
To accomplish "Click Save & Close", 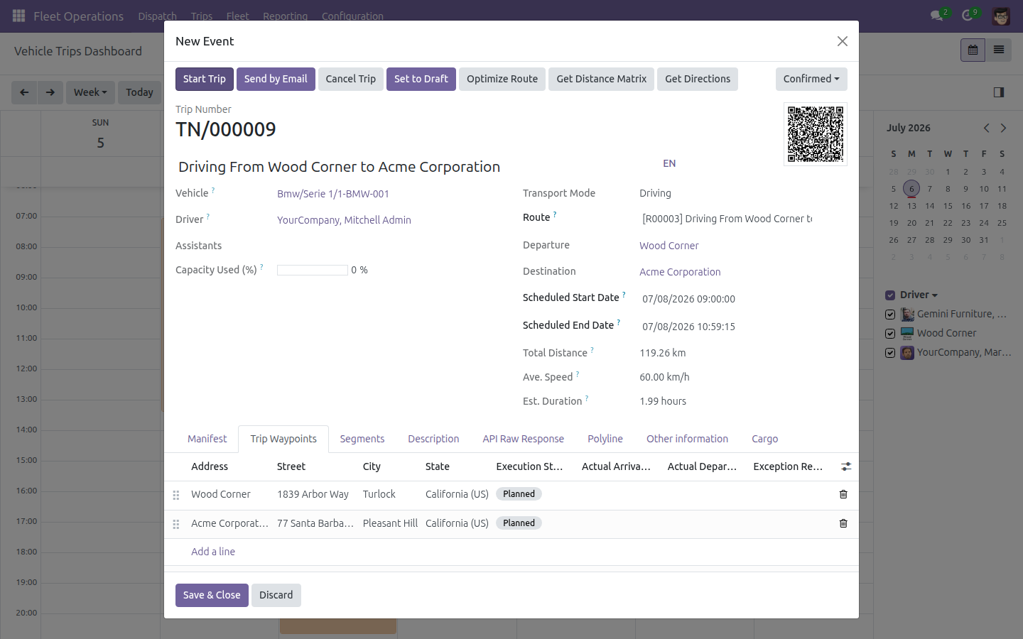I will pos(212,595).
